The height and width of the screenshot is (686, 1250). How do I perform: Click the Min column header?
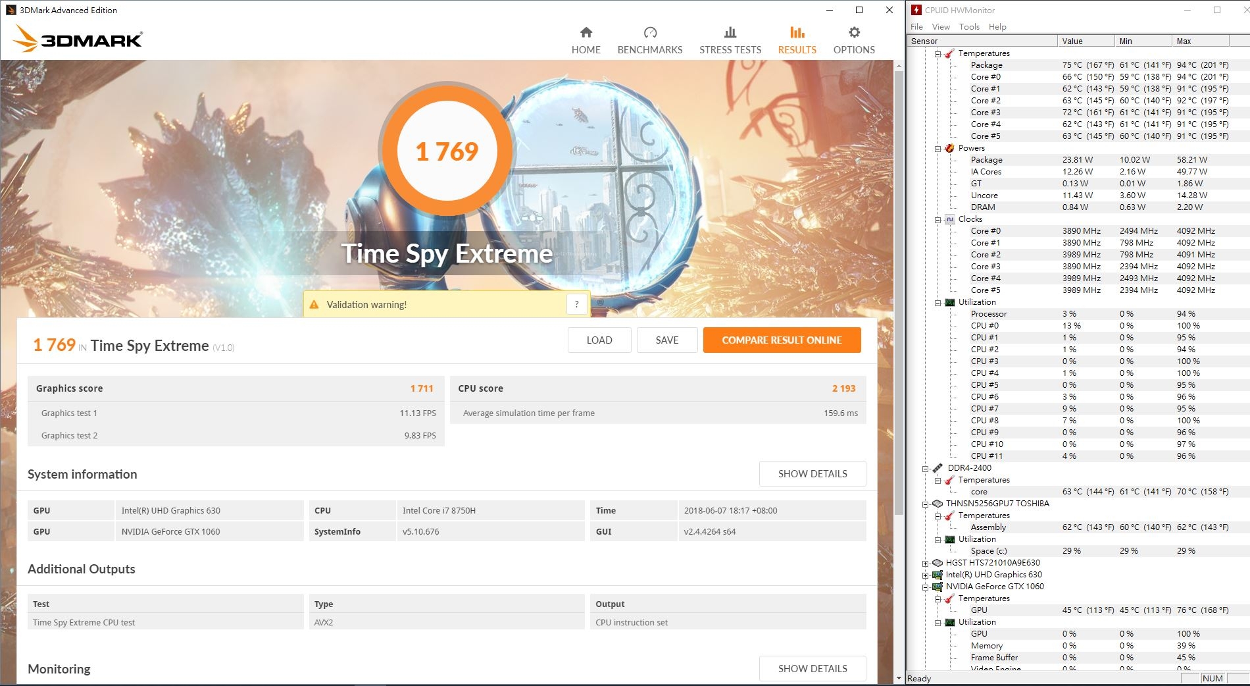(1144, 41)
